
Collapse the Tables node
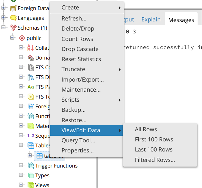[x=21, y=145]
